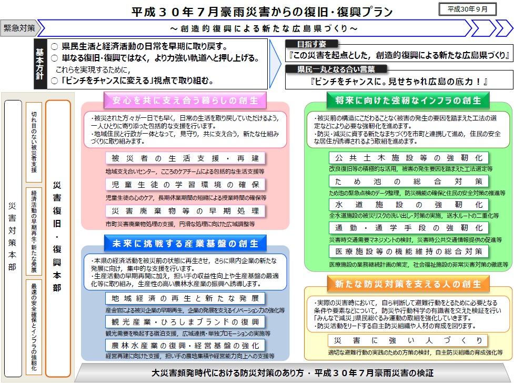Click the 公共土木施設等の強靭化 box

click(x=409, y=158)
